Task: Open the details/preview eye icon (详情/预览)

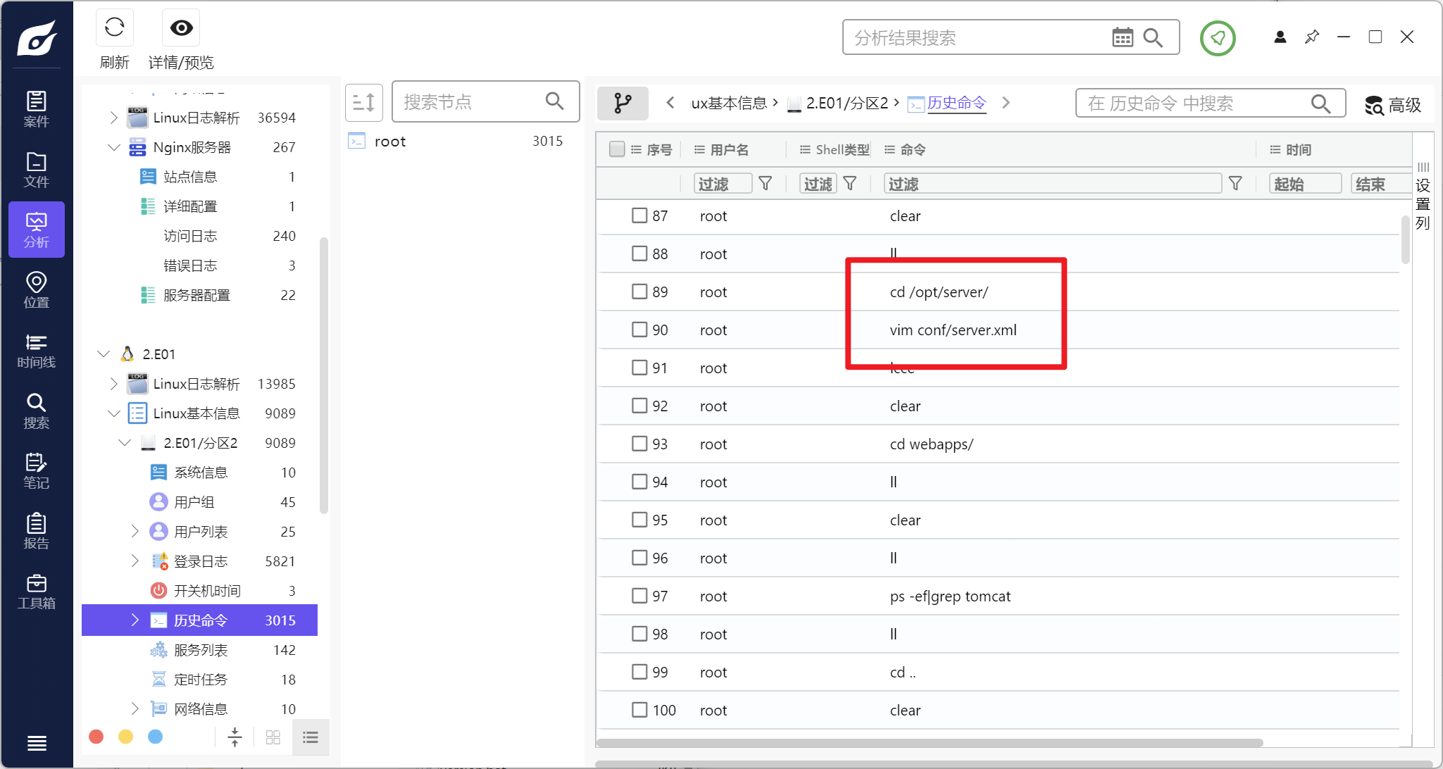Action: click(x=181, y=28)
